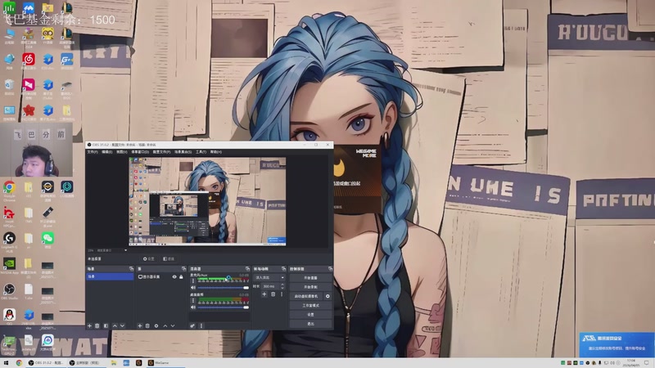This screenshot has height=368, width=655.
Task: Mute the desktop audio speaker icon in the mixer
Action: (193, 307)
